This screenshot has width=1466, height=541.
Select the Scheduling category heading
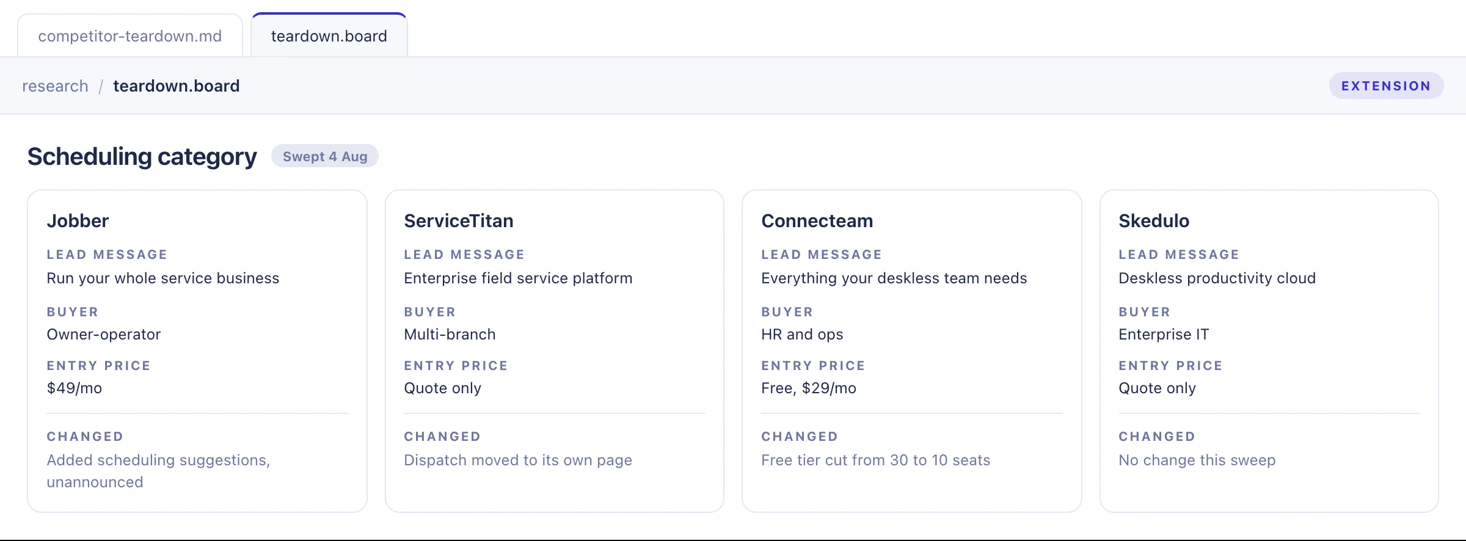point(142,157)
